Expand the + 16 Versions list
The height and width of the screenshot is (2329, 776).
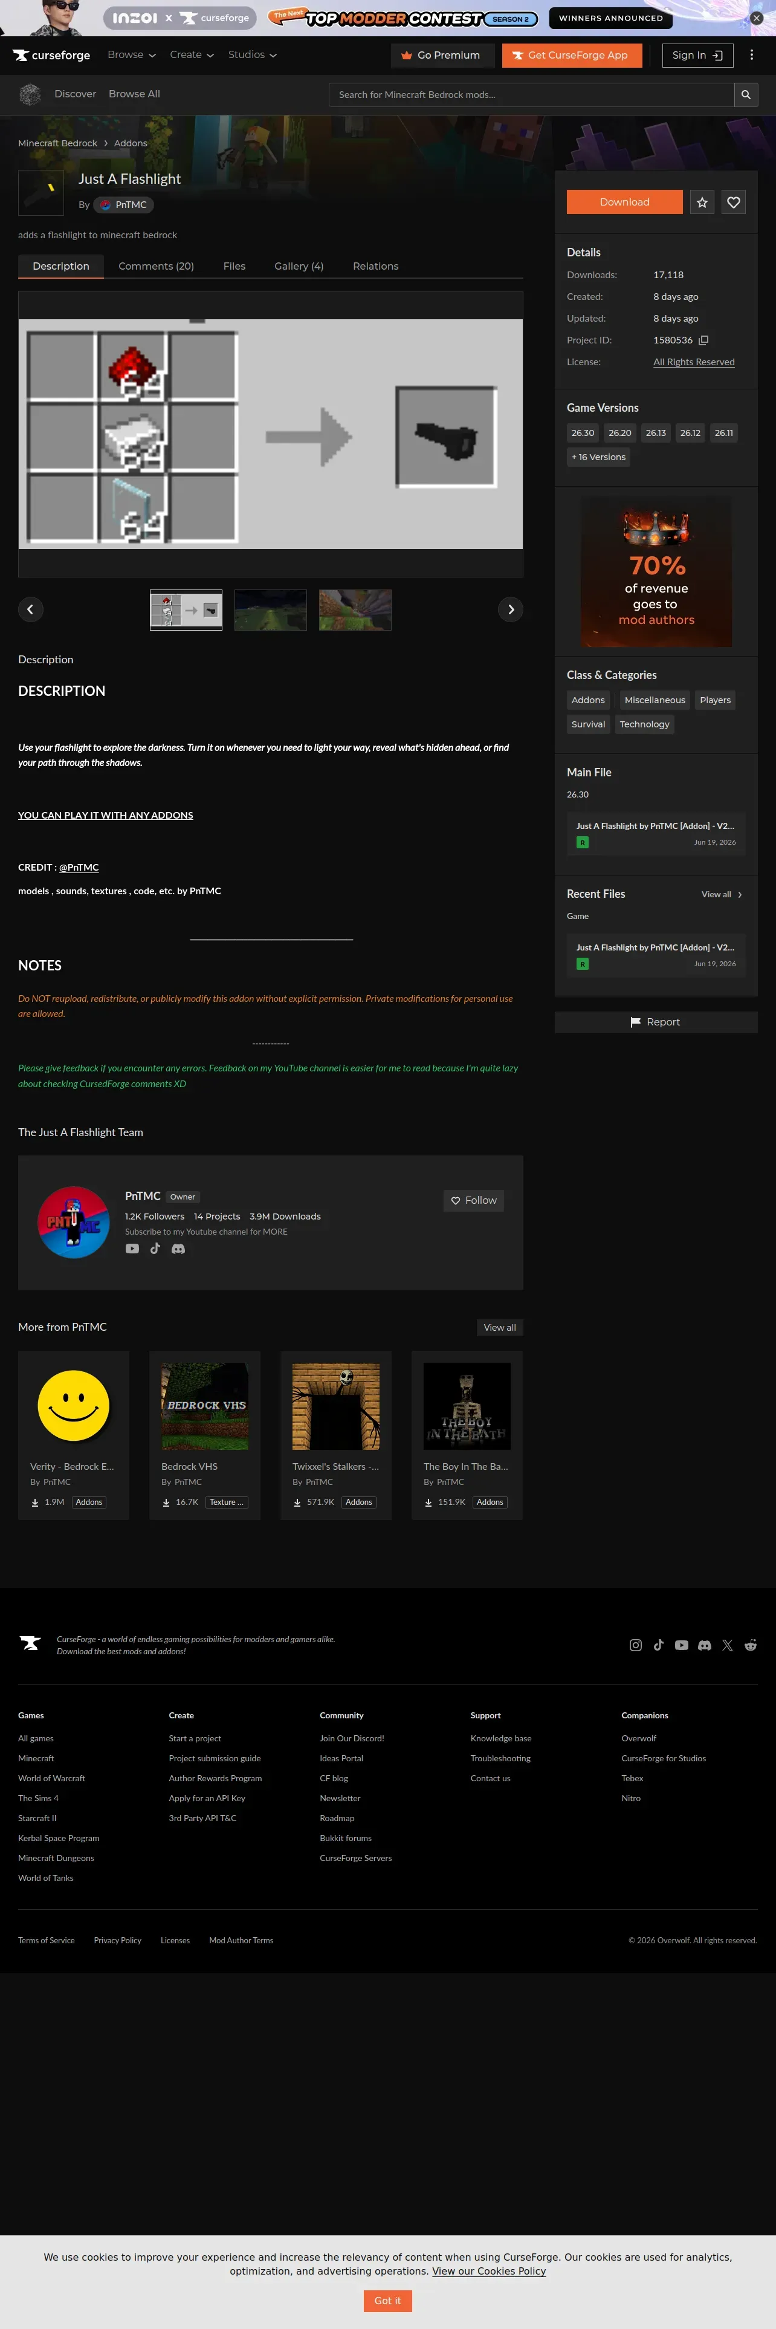point(598,458)
